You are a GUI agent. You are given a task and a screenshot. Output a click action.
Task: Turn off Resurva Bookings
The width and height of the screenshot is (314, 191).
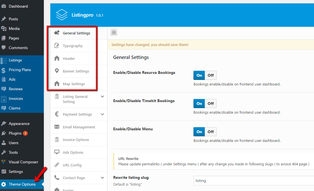pyautogui.click(x=210, y=75)
